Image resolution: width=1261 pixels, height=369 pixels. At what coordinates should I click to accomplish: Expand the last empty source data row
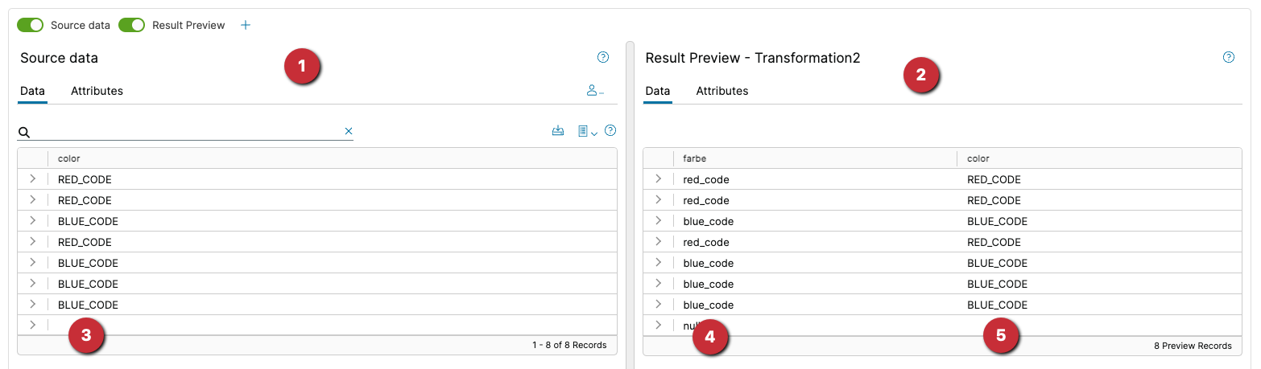pyautogui.click(x=32, y=325)
